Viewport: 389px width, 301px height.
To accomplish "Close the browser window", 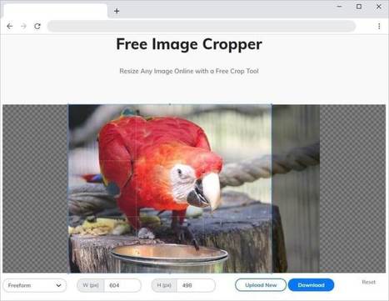I will coord(379,6).
